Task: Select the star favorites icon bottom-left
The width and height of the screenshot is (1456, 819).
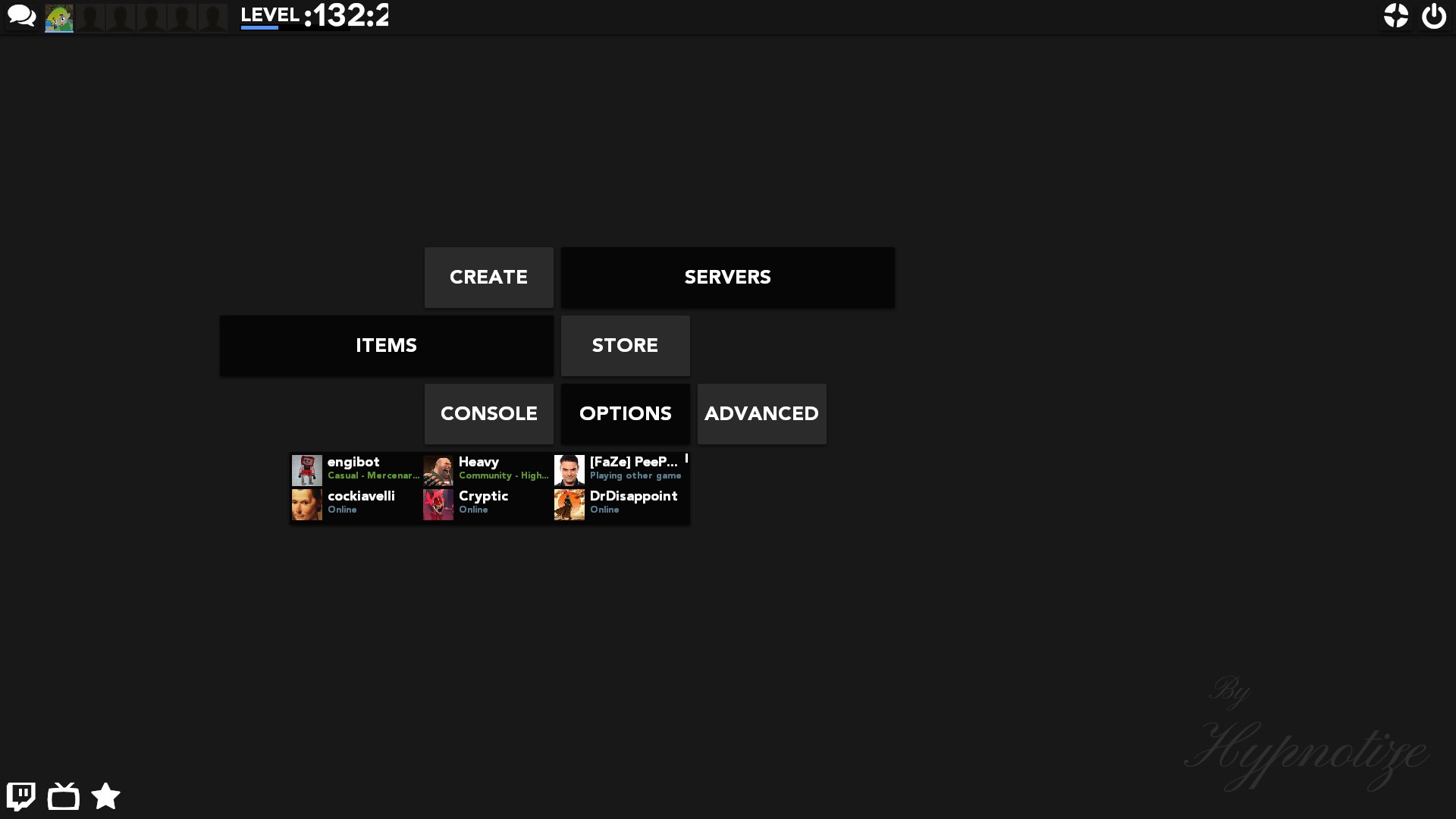Action: pyautogui.click(x=105, y=796)
